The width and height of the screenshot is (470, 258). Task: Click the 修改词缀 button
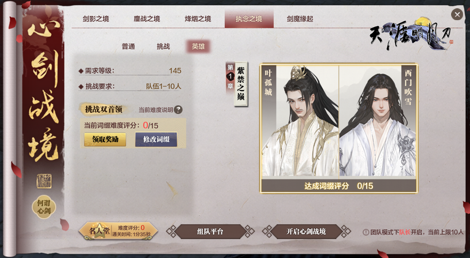[156, 139]
